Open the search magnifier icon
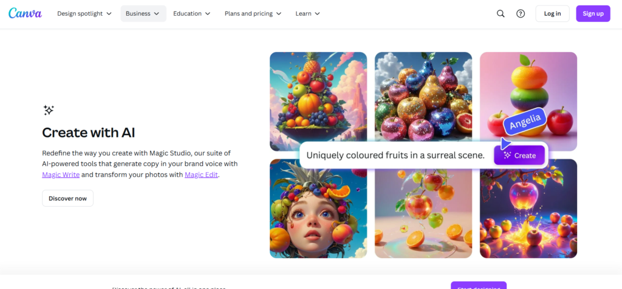Image resolution: width=622 pixels, height=289 pixels. pos(501,13)
